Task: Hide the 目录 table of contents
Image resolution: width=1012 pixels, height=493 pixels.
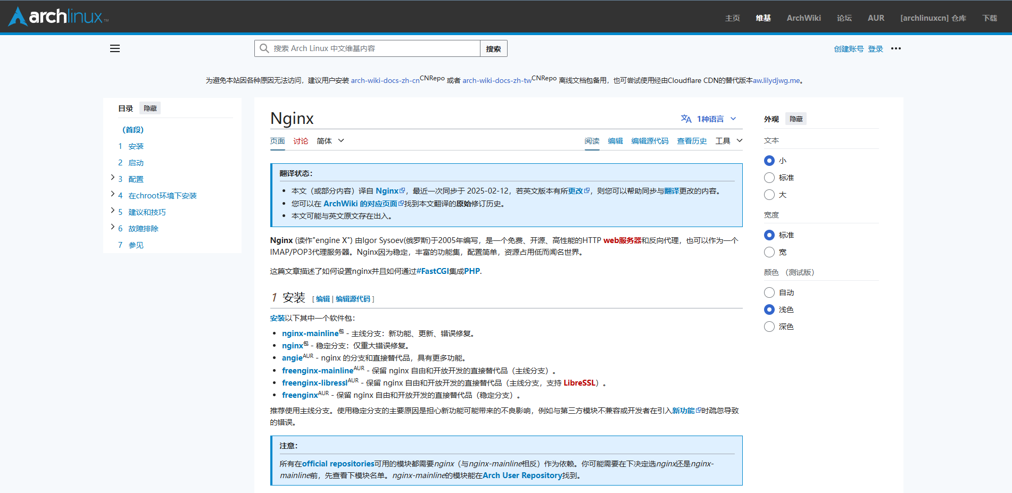Action: tap(150, 108)
